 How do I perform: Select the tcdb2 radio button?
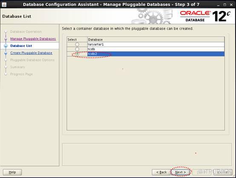pos(77,54)
